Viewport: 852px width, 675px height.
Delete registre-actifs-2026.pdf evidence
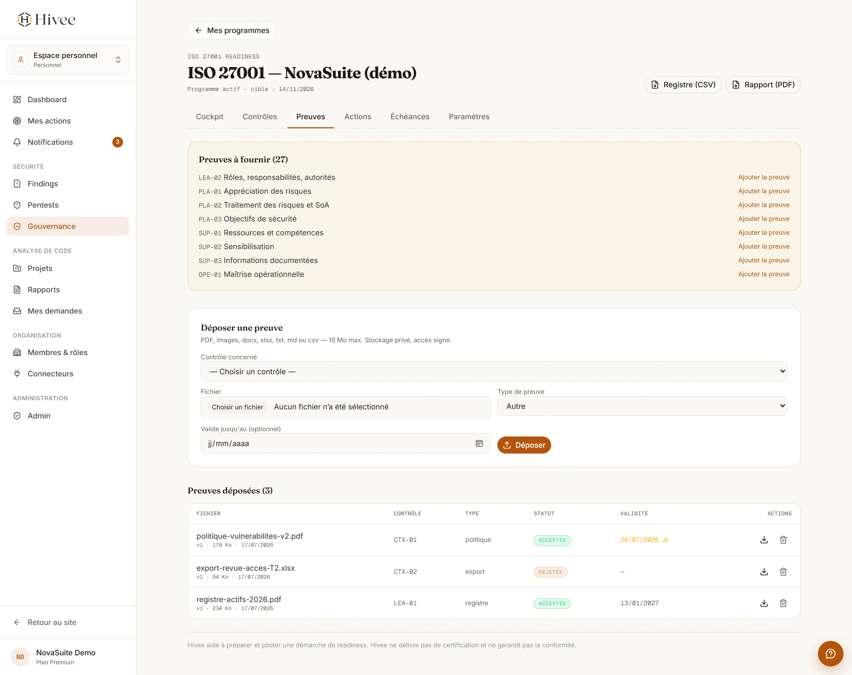pyautogui.click(x=783, y=603)
